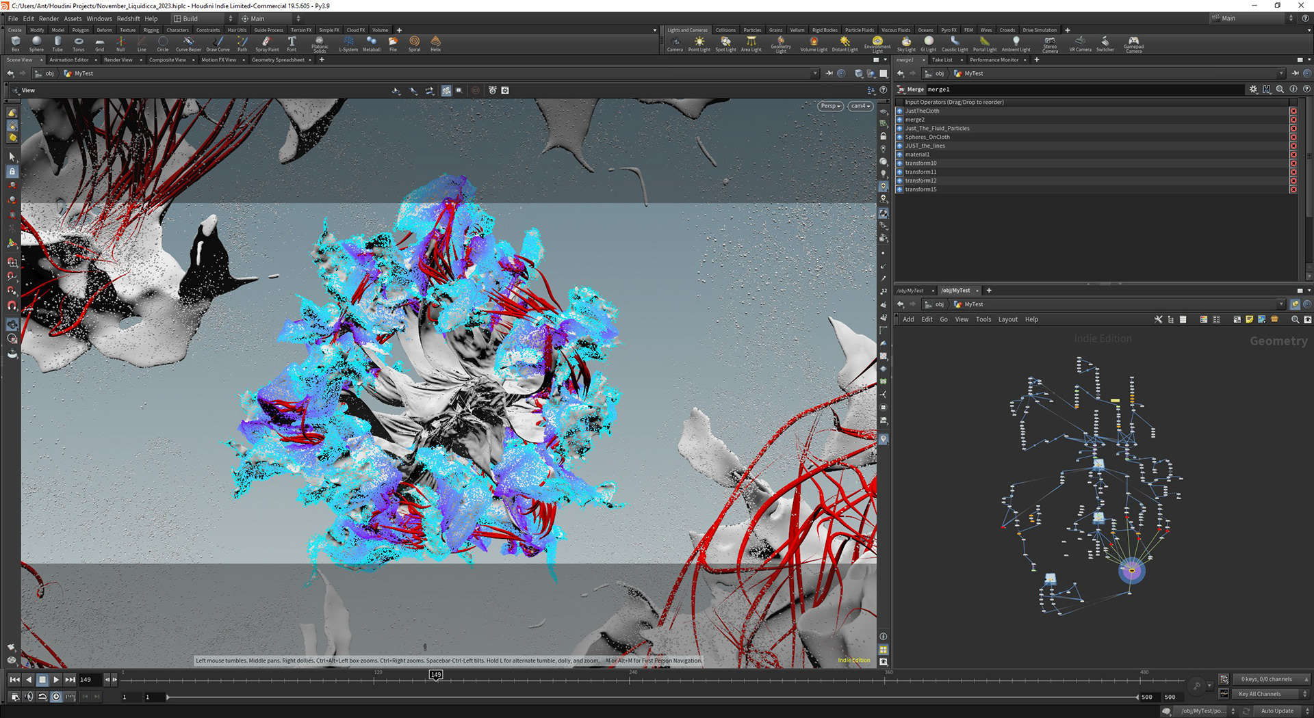Add a Camera from Lights and Cameras
The height and width of the screenshot is (718, 1314).
coord(675,44)
